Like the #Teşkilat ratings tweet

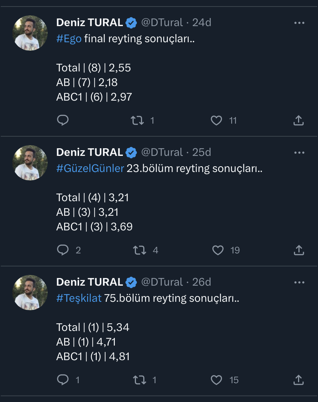coord(217,380)
